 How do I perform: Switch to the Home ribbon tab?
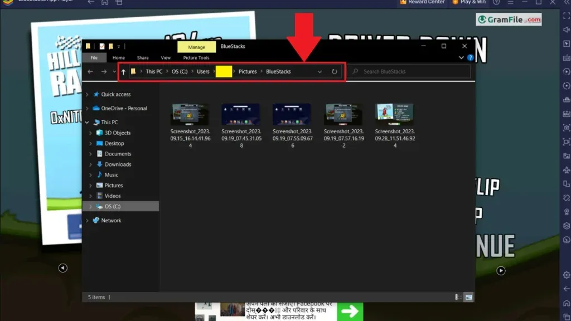[x=118, y=57]
